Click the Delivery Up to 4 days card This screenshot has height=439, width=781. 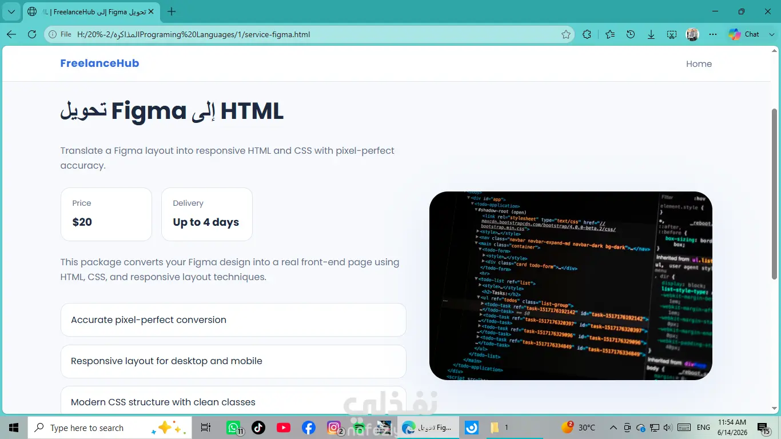207,214
